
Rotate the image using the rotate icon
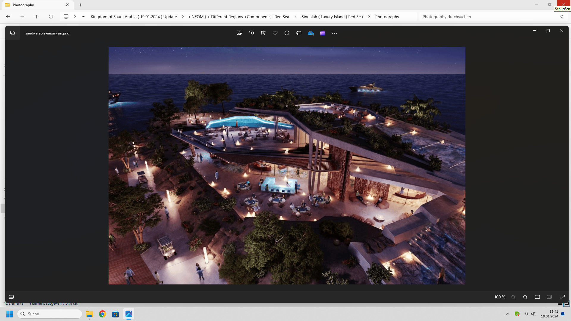point(251,33)
